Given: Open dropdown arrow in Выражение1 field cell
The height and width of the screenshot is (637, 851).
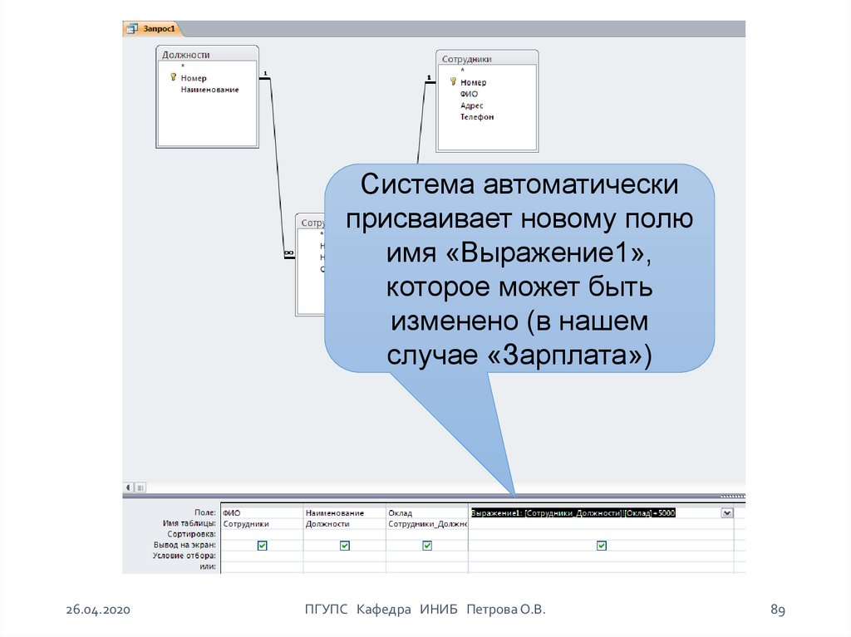Looking at the screenshot, I should 727,513.
